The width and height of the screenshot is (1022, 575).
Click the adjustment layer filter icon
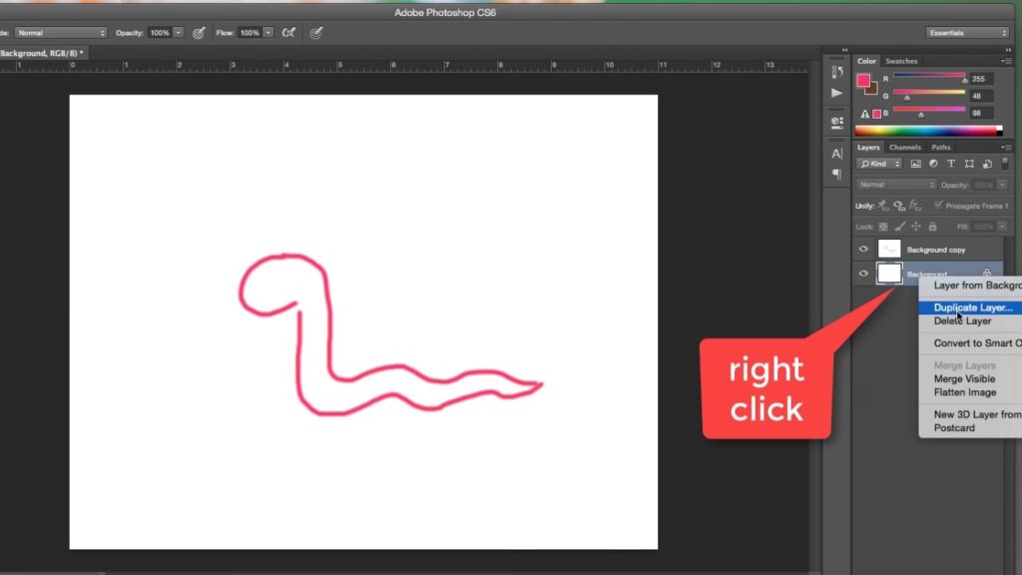pos(933,164)
